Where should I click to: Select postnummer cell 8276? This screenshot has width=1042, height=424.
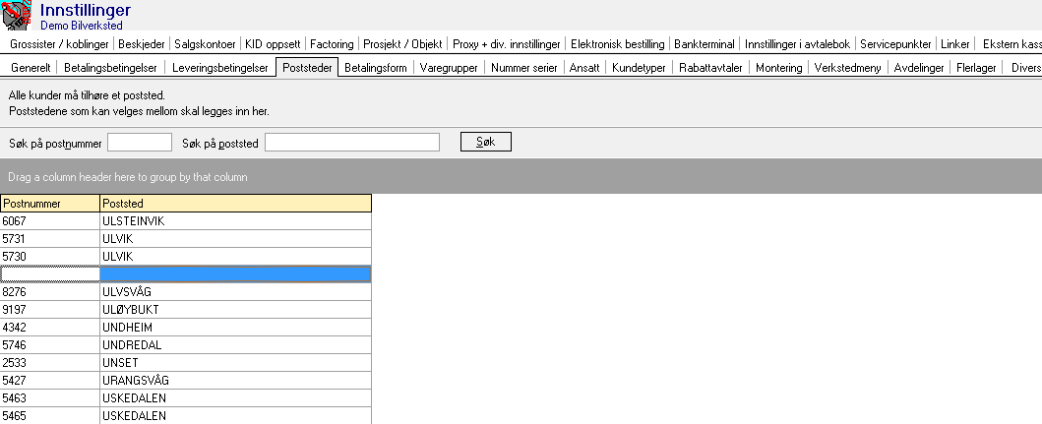pos(50,292)
